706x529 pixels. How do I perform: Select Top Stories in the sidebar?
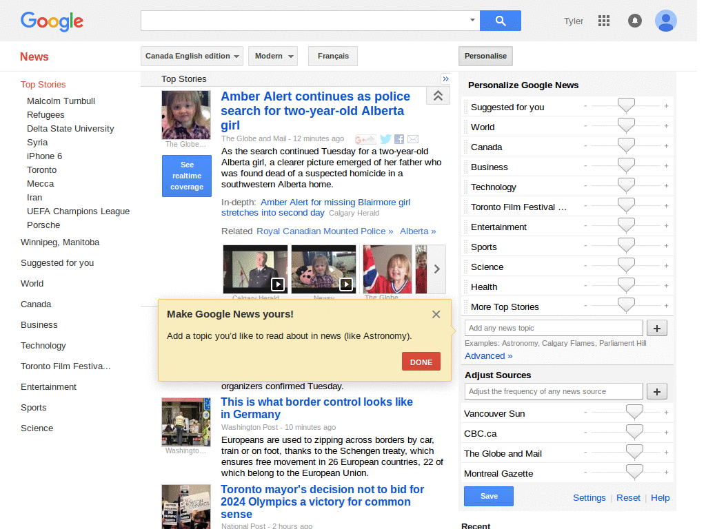(x=43, y=85)
